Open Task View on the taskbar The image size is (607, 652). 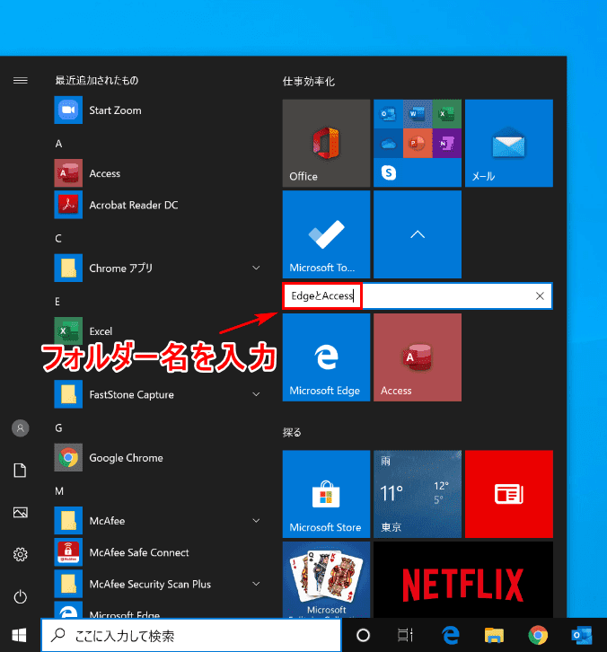click(405, 635)
